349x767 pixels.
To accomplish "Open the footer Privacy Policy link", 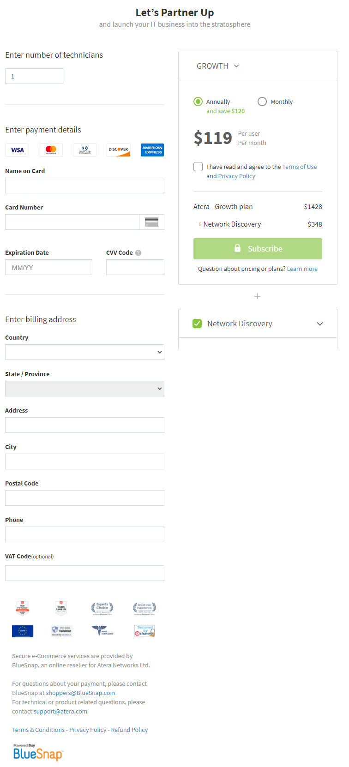I will pos(88,730).
